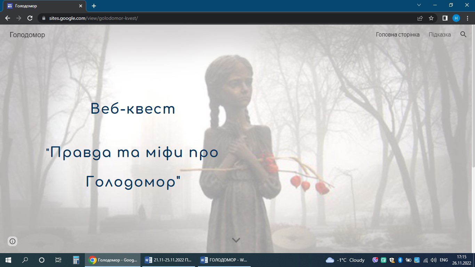Screen dimensions: 475x267
Task: Open the Chrome profile avatar
Action: [456, 18]
